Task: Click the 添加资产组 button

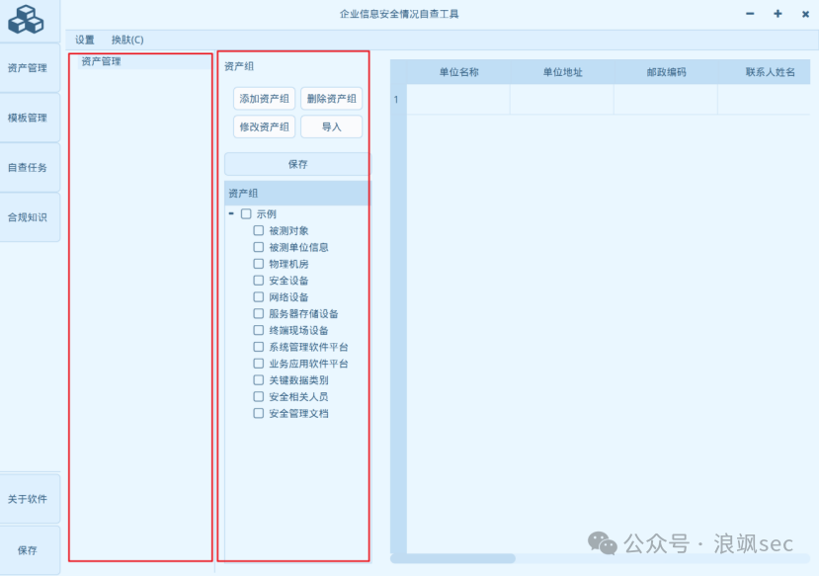Action: coord(265,99)
